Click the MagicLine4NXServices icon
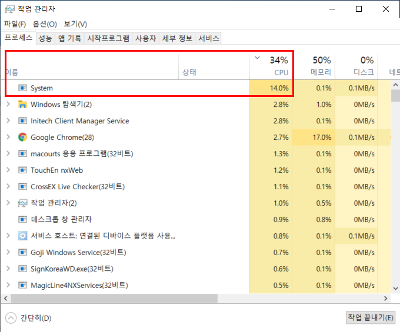Screen dimensions: 400x332 coord(22,285)
